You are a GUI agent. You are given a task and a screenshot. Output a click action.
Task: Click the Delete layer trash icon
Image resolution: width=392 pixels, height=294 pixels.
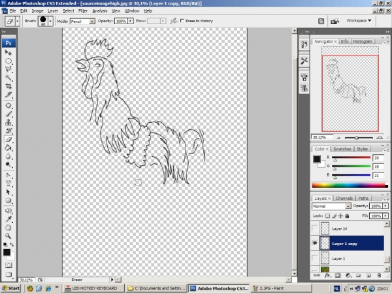(379, 275)
